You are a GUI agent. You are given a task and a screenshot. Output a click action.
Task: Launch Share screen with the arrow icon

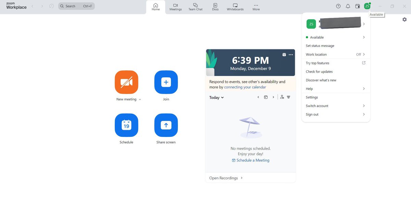166,125
